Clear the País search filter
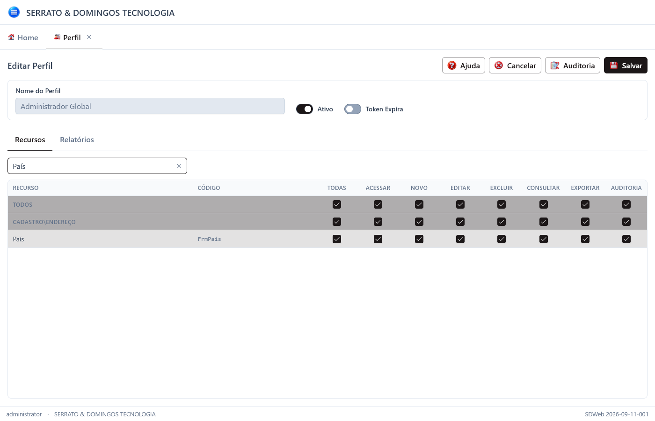Screen dimensions: 655x421 pyautogui.click(x=179, y=166)
